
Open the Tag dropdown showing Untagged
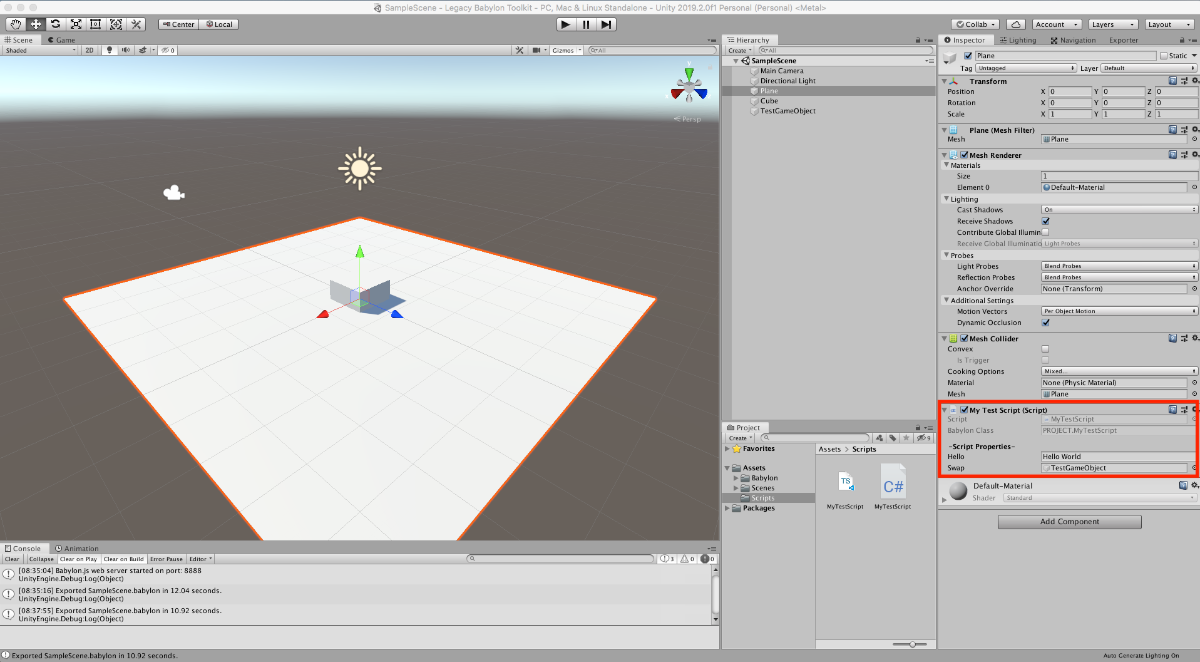pos(1026,68)
